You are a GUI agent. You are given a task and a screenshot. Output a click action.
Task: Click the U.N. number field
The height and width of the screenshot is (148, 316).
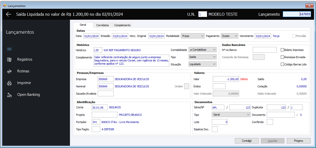pyautogui.click(x=203, y=14)
